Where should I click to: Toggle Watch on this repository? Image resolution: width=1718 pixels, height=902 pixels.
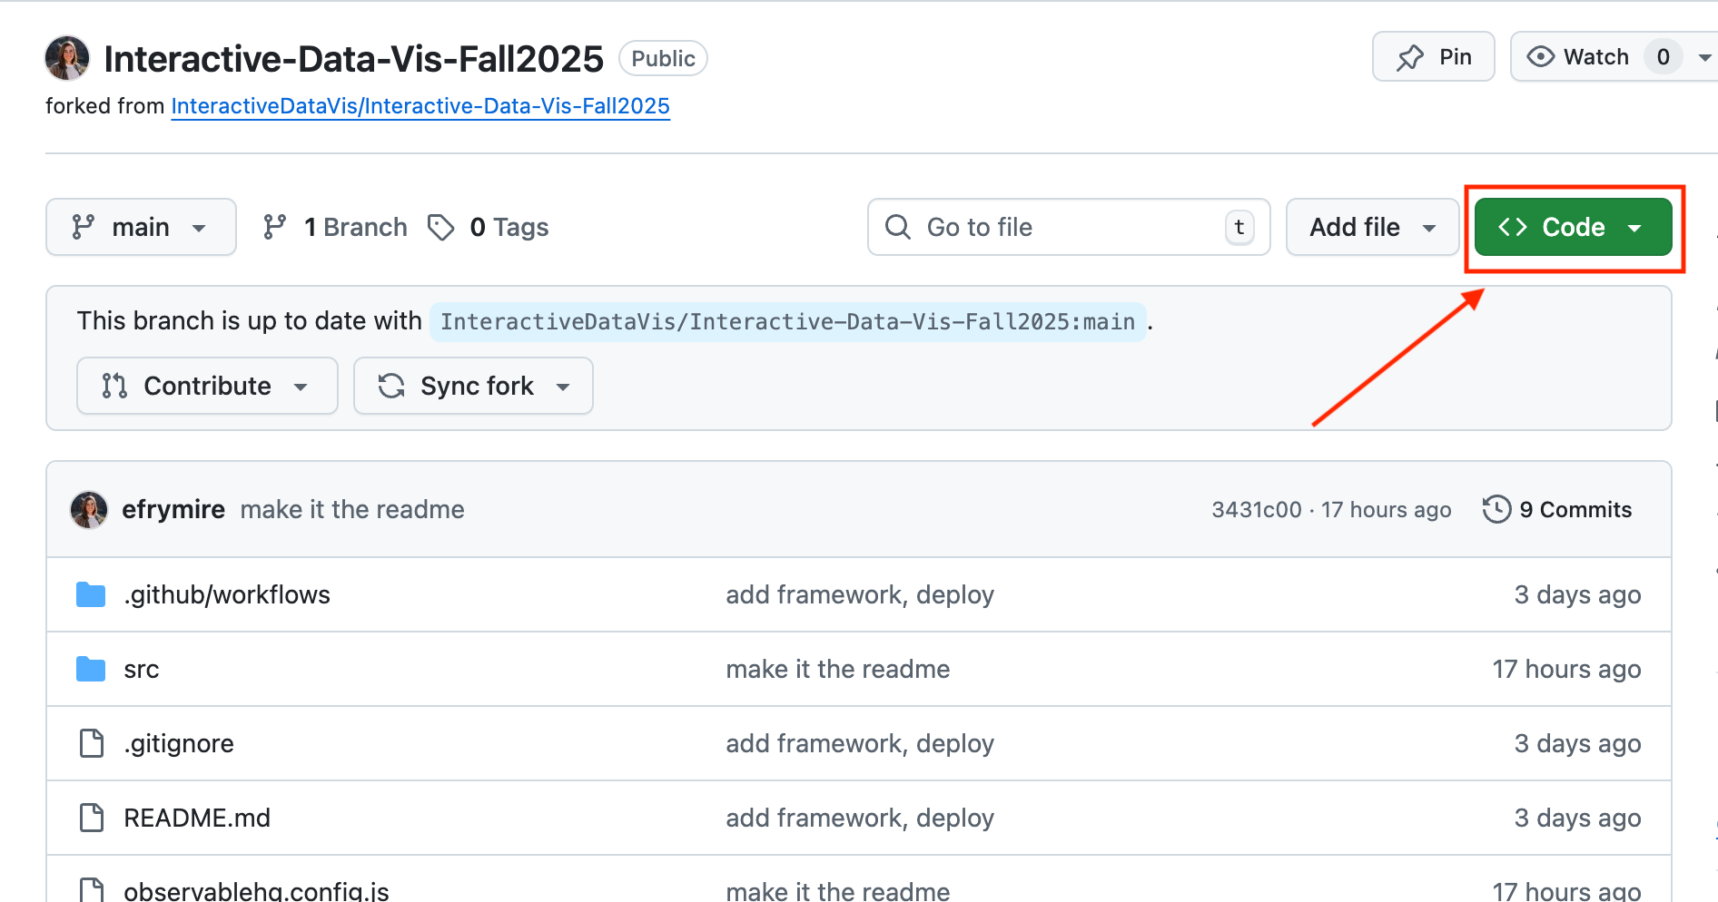(x=1580, y=57)
